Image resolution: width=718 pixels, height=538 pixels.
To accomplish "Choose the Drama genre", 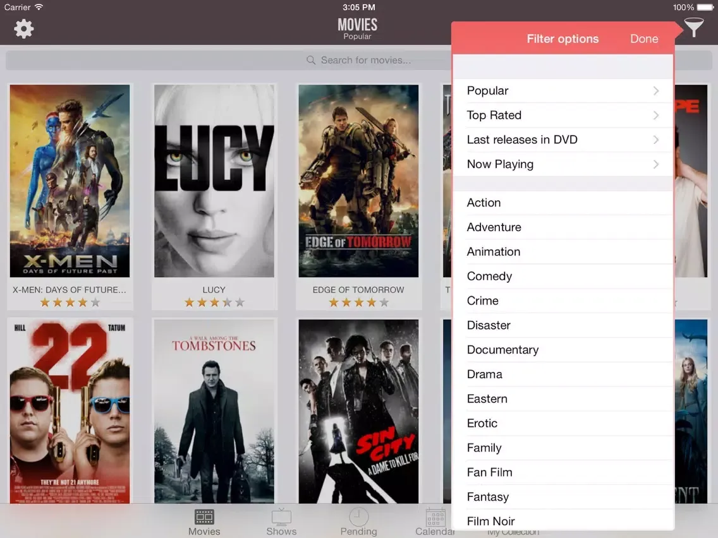I will [x=563, y=374].
